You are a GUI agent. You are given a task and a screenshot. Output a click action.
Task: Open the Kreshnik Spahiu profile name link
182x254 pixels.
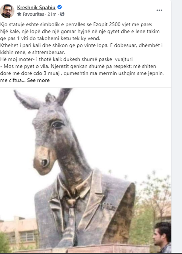36,7
